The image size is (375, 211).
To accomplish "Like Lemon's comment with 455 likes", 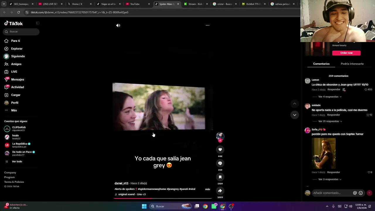I will [366, 90].
